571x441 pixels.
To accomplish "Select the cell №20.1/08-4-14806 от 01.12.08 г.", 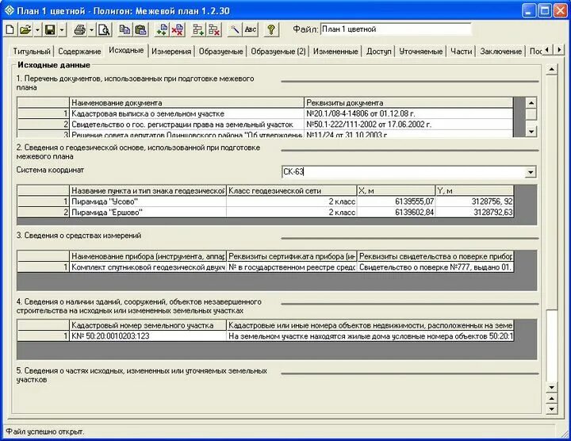I will point(408,113).
